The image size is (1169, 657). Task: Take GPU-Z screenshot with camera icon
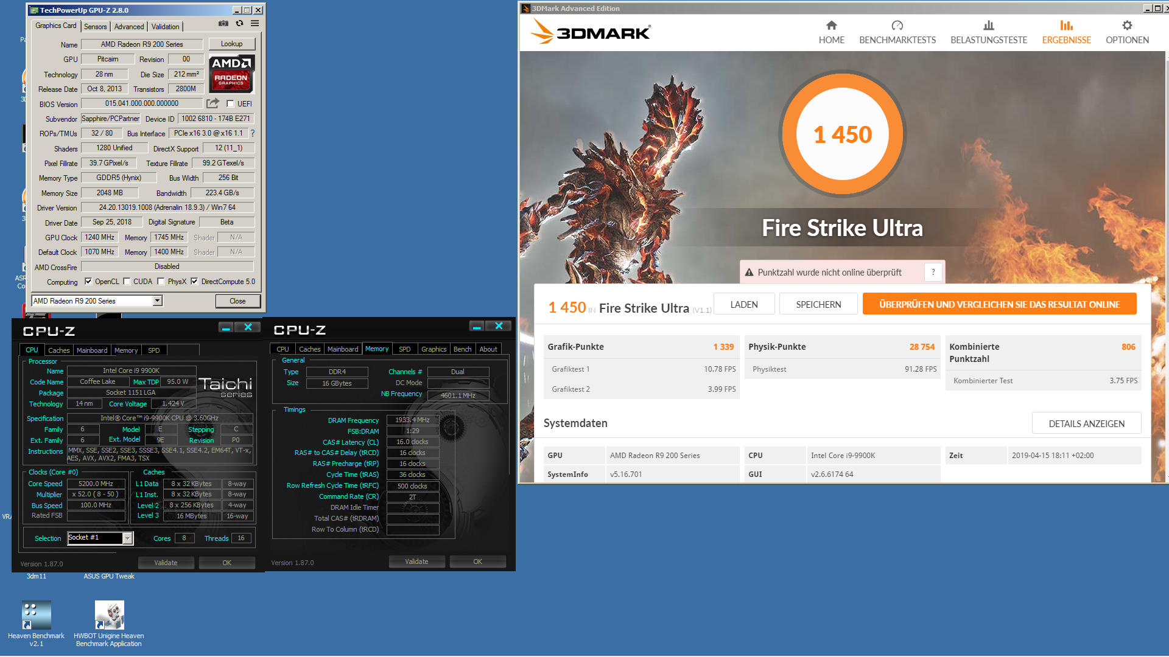pos(223,24)
